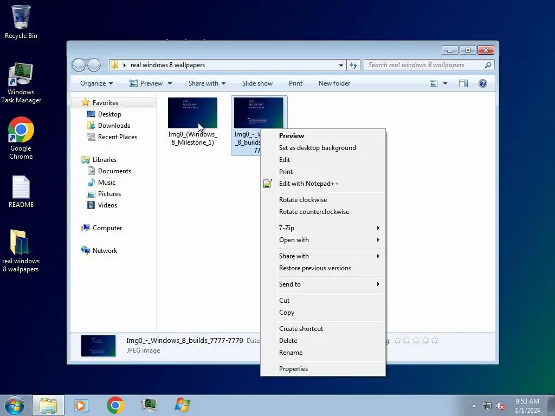Click the Explorer Back button
The image size is (555, 416).
(79, 65)
